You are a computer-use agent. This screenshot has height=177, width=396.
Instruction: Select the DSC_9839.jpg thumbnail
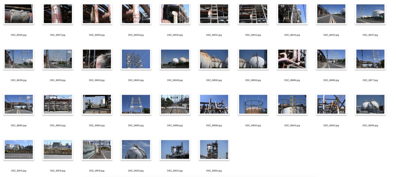pyautogui.click(x=58, y=59)
